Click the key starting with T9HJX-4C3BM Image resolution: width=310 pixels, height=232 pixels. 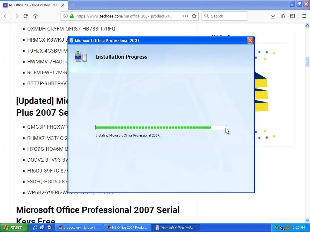(48, 51)
